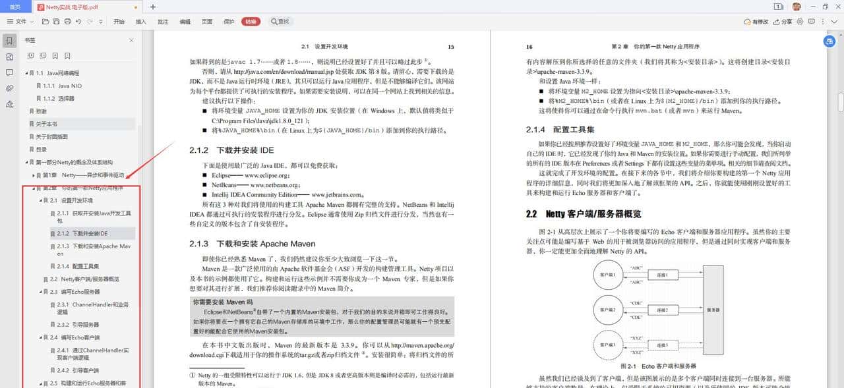Click the redo icon
This screenshot has height=388, width=844.
pyautogui.click(x=90, y=22)
